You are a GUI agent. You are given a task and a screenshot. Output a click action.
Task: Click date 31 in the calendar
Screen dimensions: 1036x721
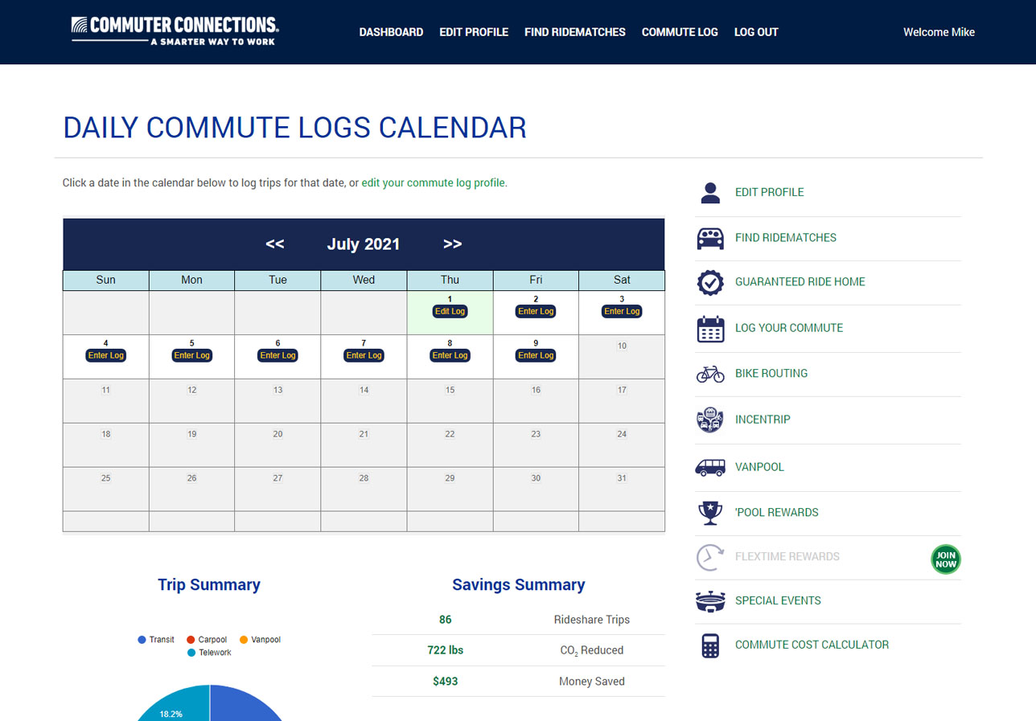[x=622, y=478]
